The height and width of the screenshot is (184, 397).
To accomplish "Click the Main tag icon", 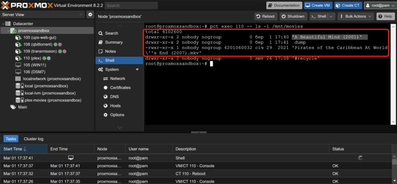I will pos(13,107).
